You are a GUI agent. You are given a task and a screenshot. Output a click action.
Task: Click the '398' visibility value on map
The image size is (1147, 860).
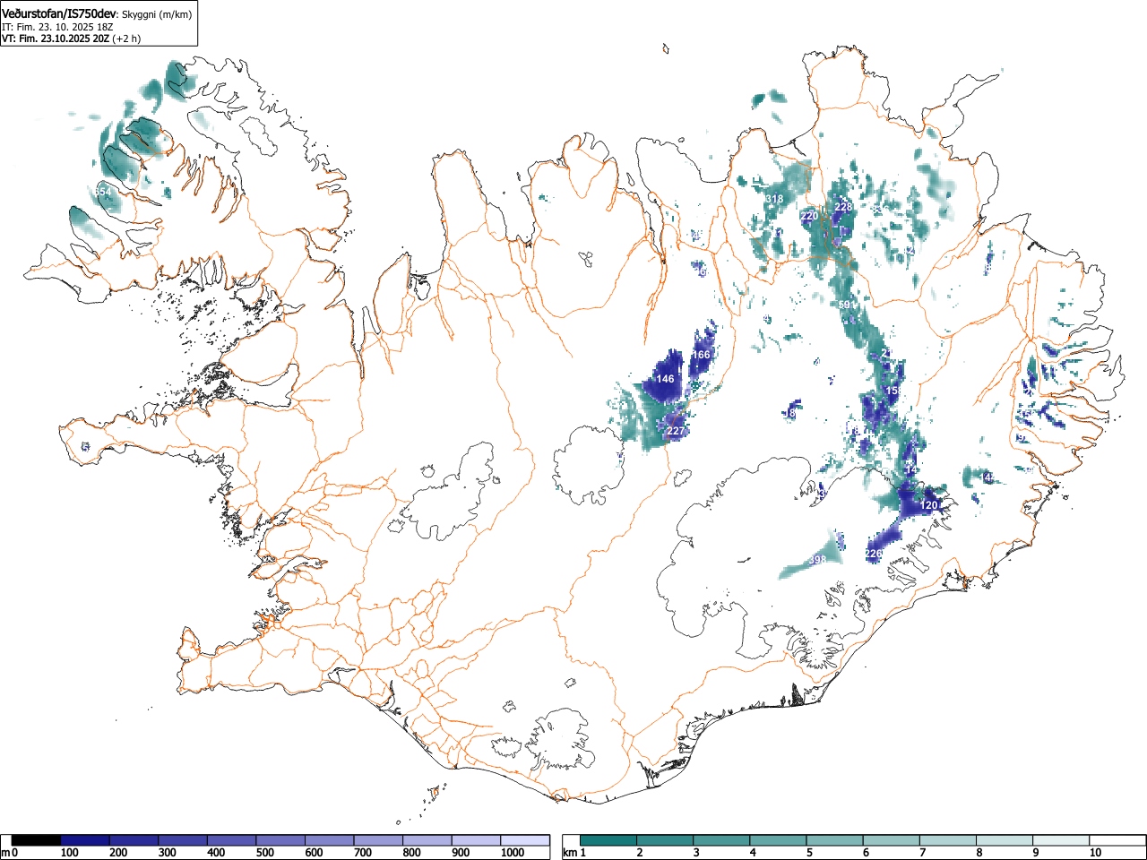click(817, 560)
